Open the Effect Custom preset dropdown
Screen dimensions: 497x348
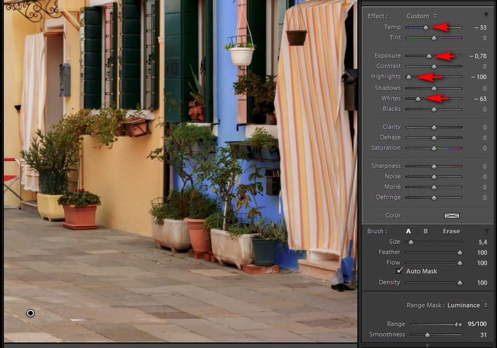coord(422,16)
